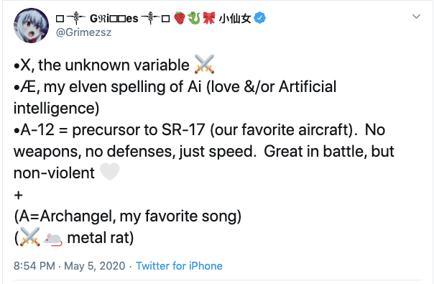The width and height of the screenshot is (434, 284).
Task: Click the Grimes display name text
Action: (x=113, y=19)
